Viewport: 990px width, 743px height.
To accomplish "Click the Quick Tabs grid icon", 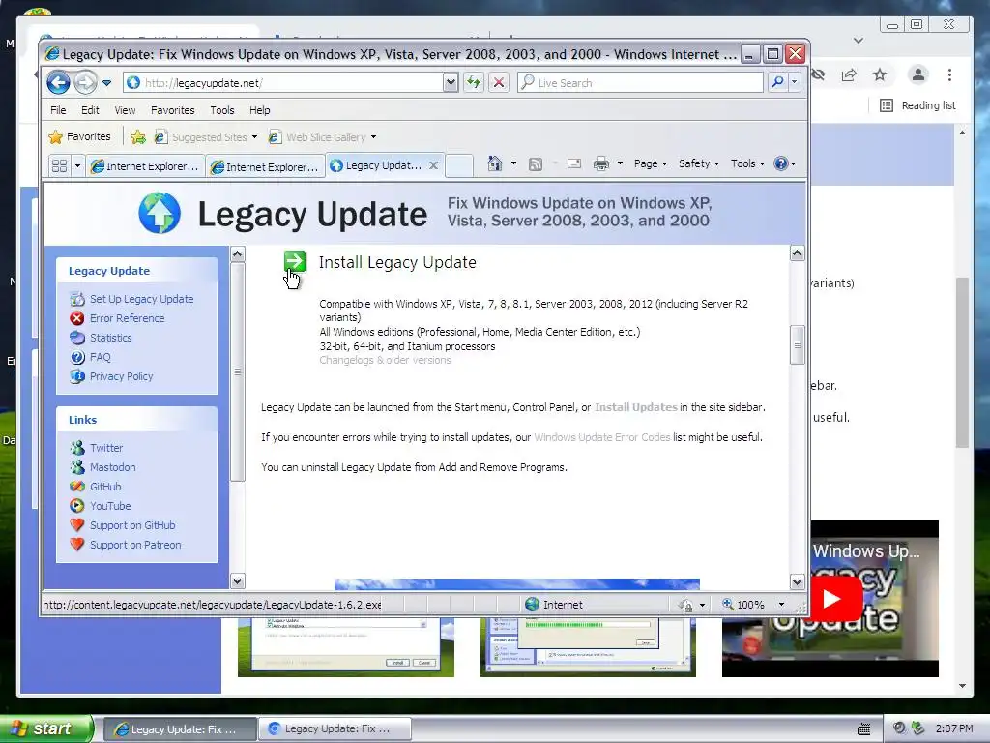I will point(59,165).
